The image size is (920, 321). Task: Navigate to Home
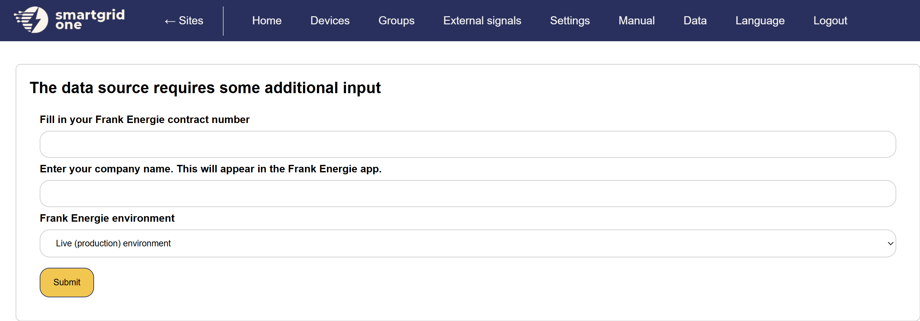tap(267, 21)
